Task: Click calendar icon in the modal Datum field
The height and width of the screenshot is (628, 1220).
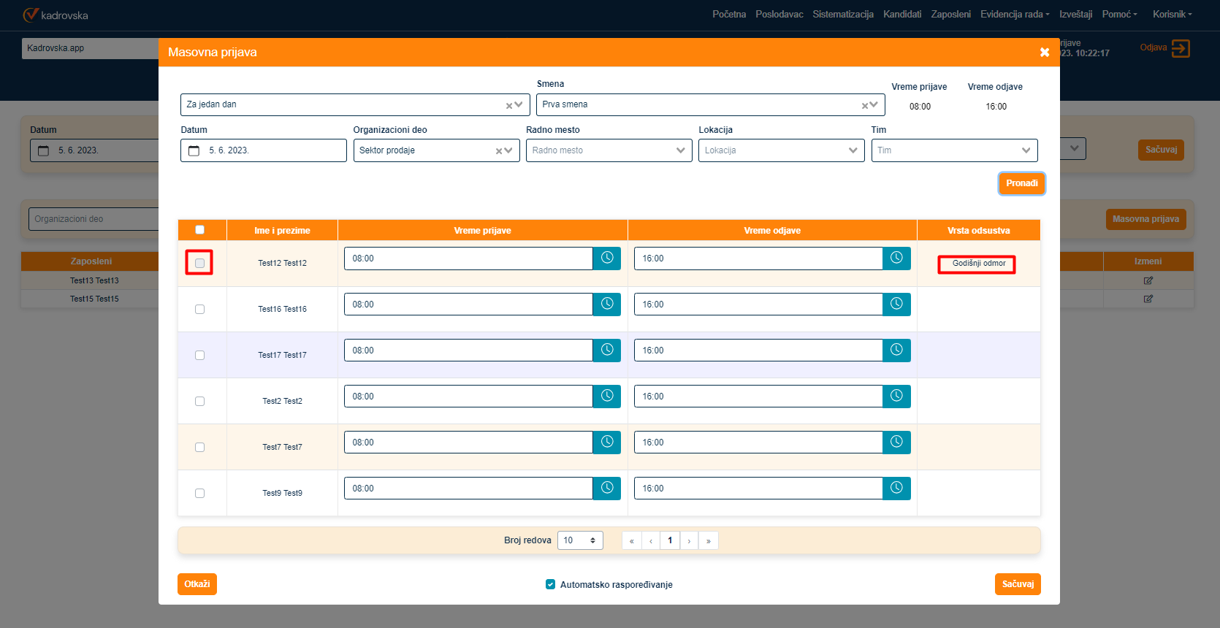Action: click(x=194, y=150)
